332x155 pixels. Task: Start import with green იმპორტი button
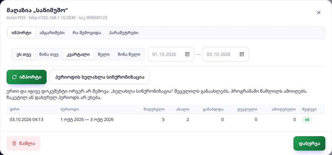tap(27, 77)
